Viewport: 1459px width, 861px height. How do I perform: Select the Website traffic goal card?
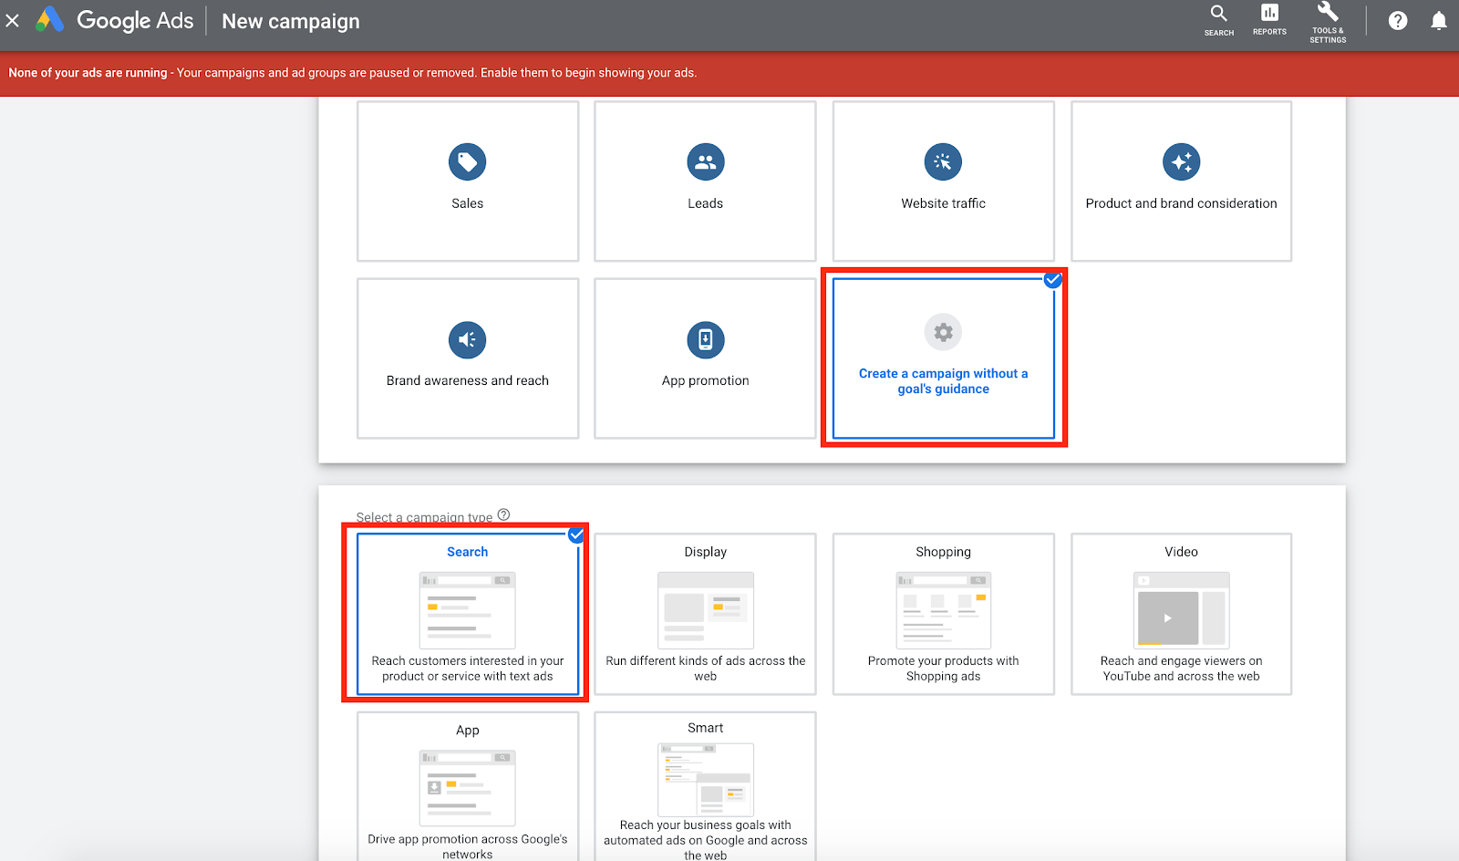pos(943,181)
